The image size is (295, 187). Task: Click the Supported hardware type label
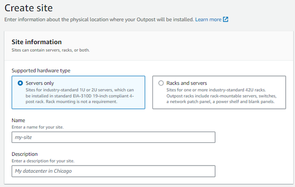coord(41,71)
